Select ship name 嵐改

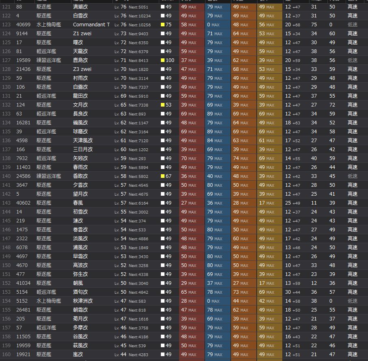click(78, 355)
